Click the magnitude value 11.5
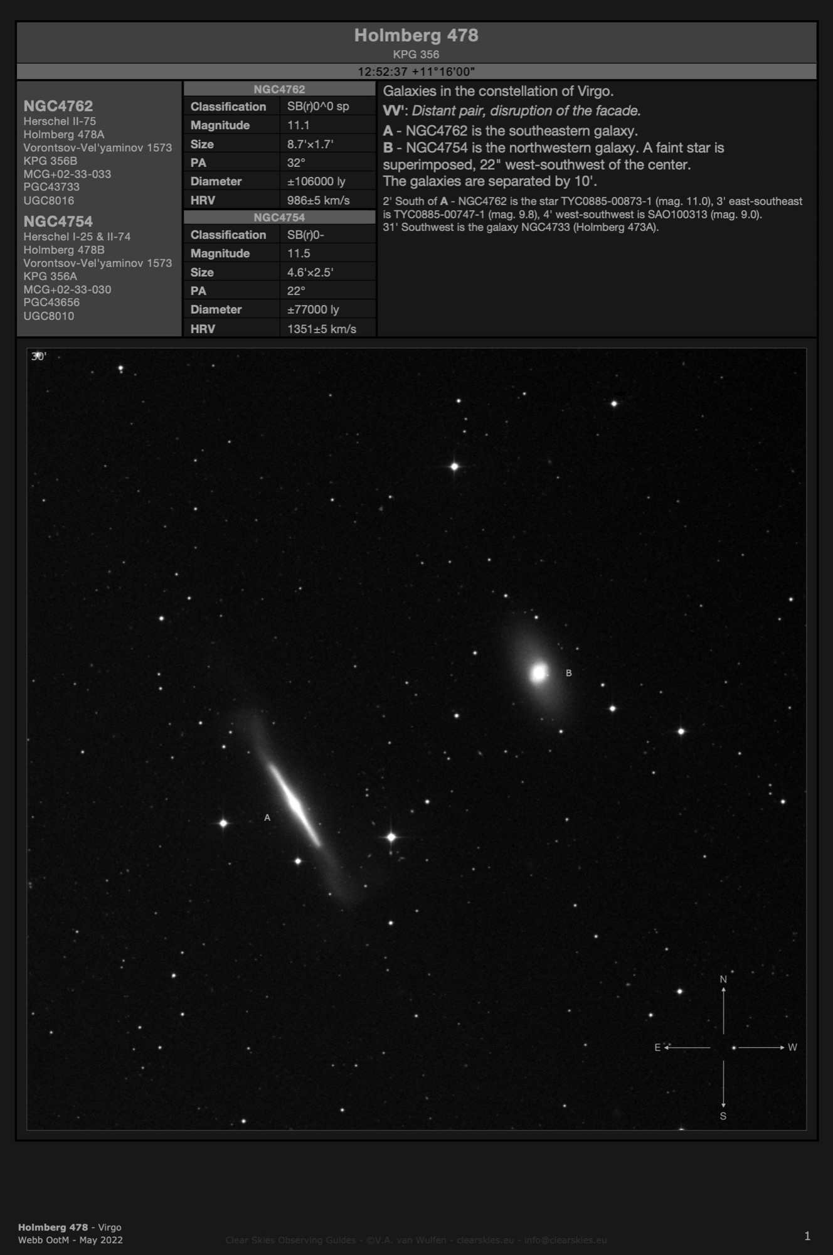 click(299, 253)
